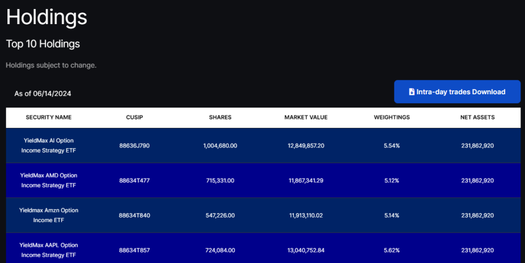Click market value 12,849,857.20
Screen dimensions: 525x263
306,146
